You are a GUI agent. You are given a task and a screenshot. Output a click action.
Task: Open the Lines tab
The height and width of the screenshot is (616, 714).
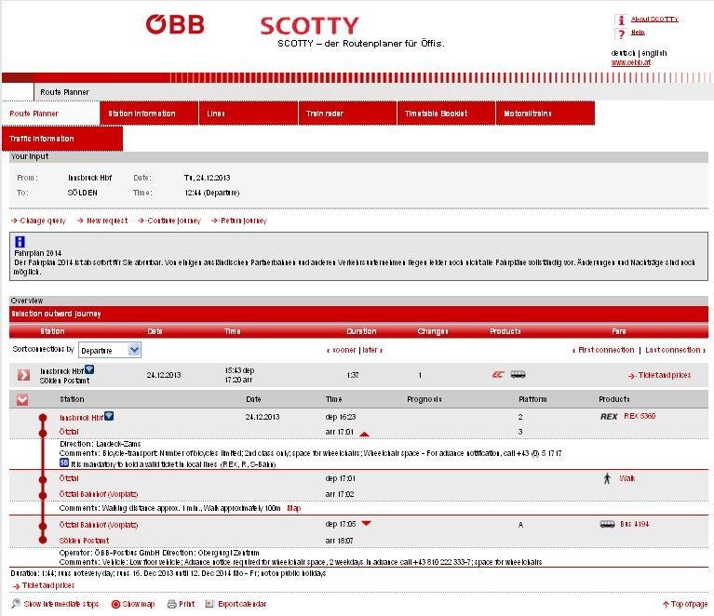(249, 114)
